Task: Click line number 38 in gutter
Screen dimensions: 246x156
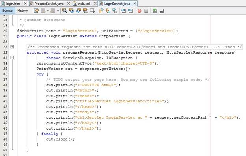Action: [5, 85]
